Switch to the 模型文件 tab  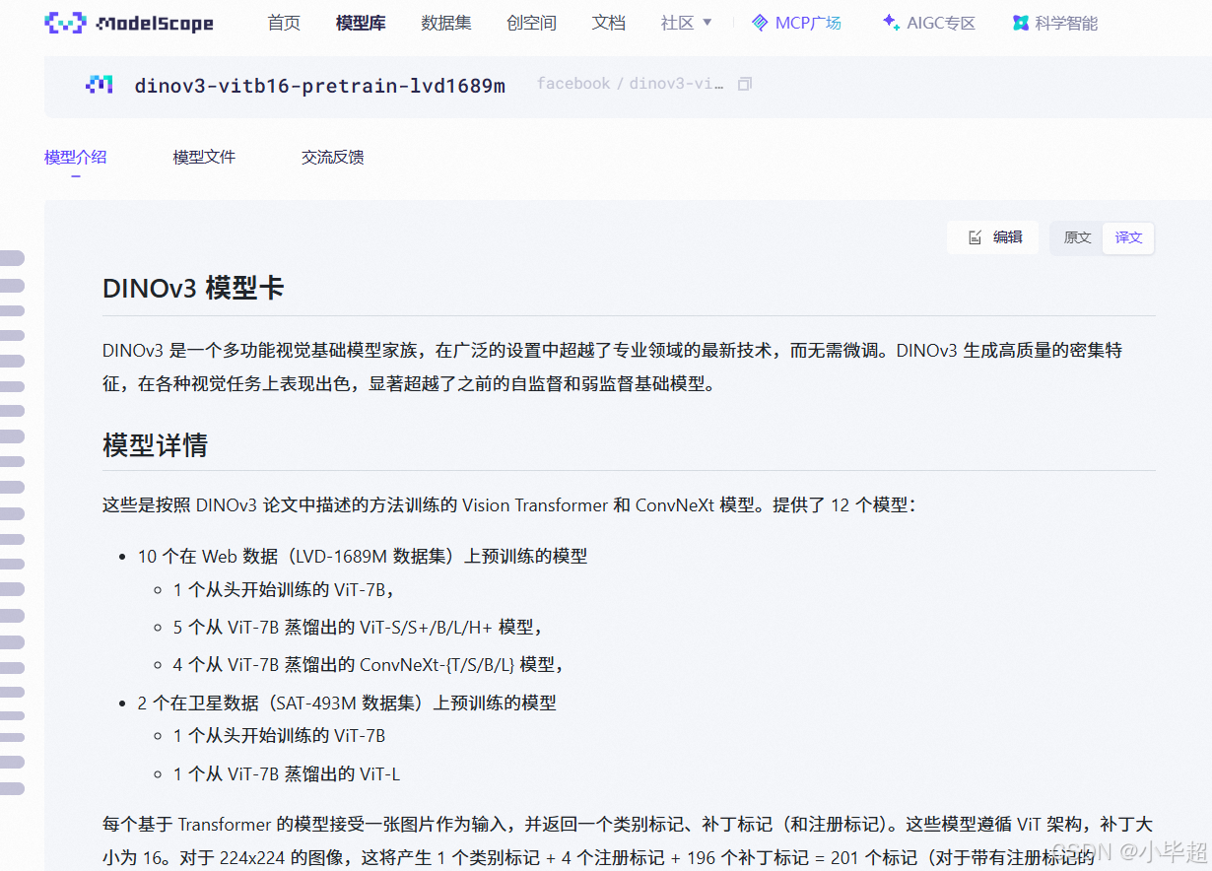tap(204, 157)
